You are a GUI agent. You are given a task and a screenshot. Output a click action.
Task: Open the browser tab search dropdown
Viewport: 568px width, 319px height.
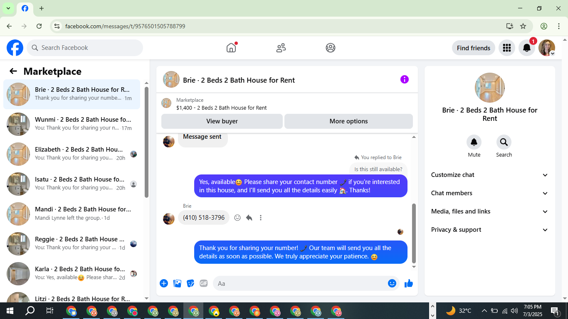pos(8,8)
